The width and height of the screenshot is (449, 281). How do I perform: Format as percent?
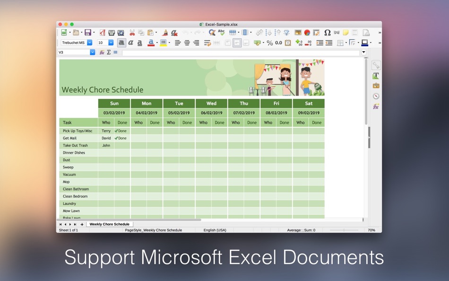click(x=269, y=43)
